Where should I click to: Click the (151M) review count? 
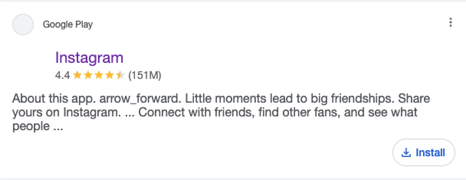click(144, 75)
